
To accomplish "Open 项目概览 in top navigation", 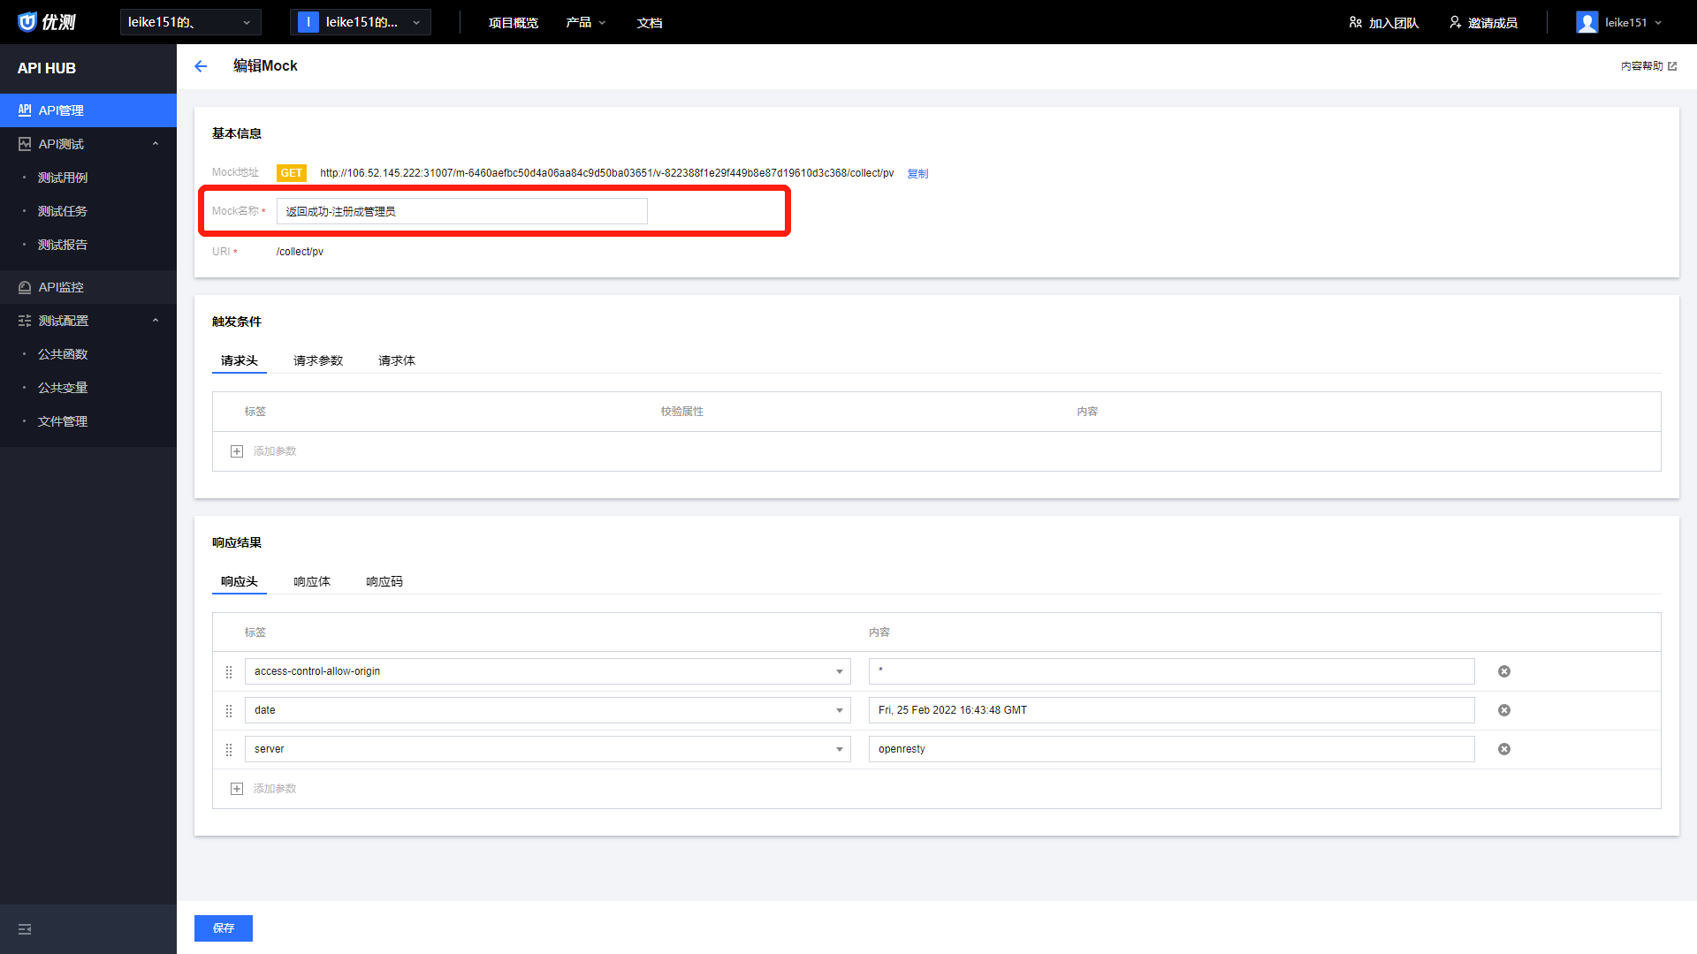I will pos(514,23).
